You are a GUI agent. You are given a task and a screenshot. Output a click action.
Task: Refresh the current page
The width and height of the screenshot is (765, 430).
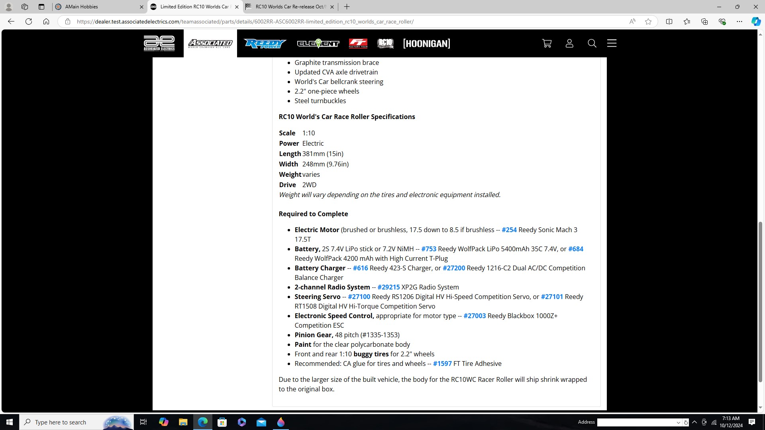[29, 21]
